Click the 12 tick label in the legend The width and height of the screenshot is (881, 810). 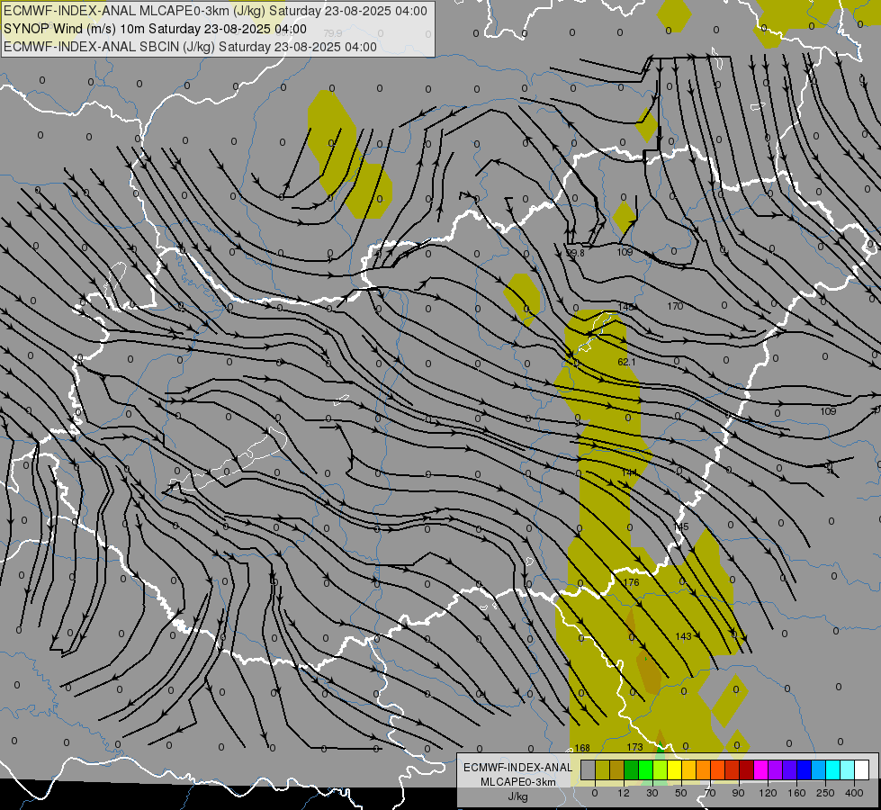coord(624,794)
